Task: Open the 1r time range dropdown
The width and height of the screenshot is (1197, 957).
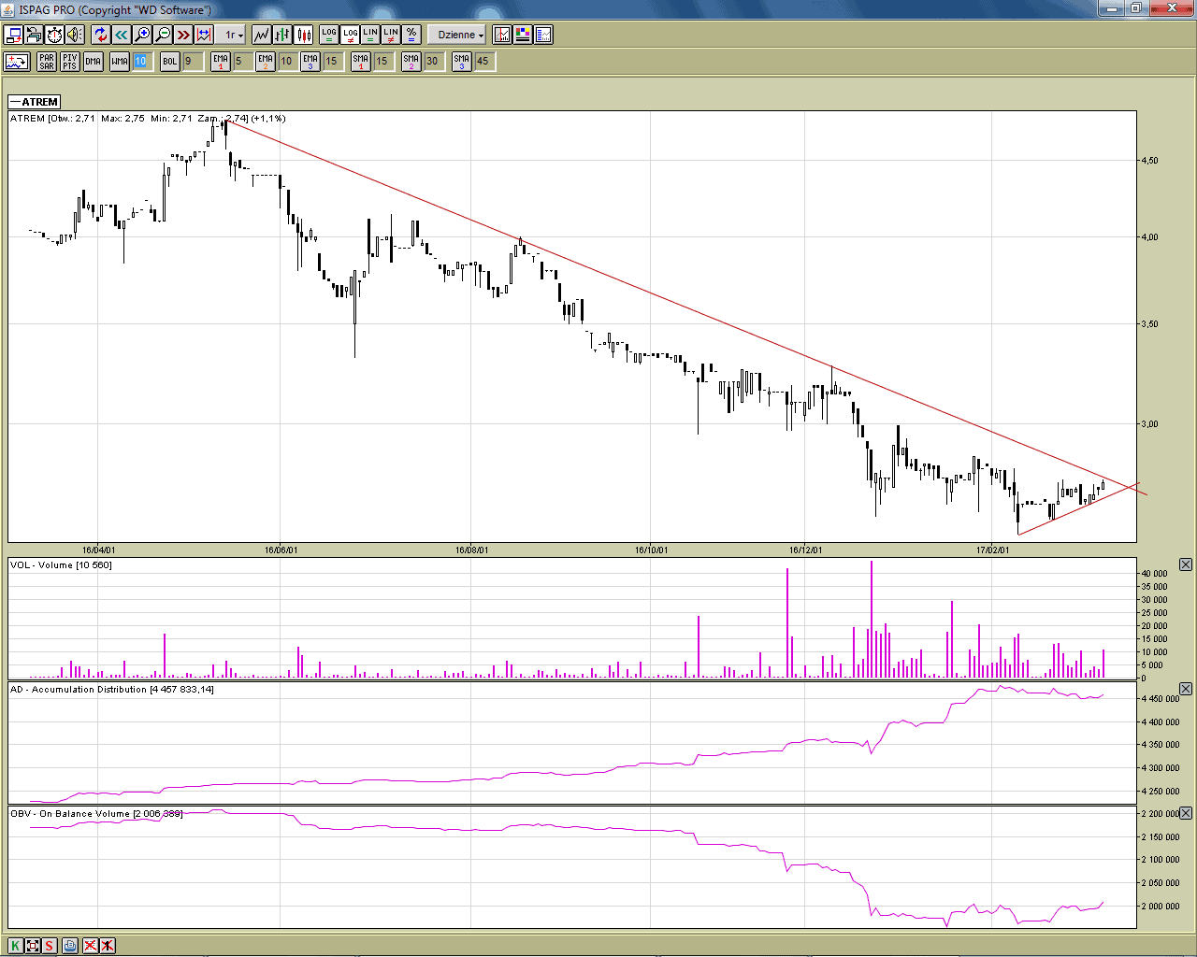Action: 233,35
